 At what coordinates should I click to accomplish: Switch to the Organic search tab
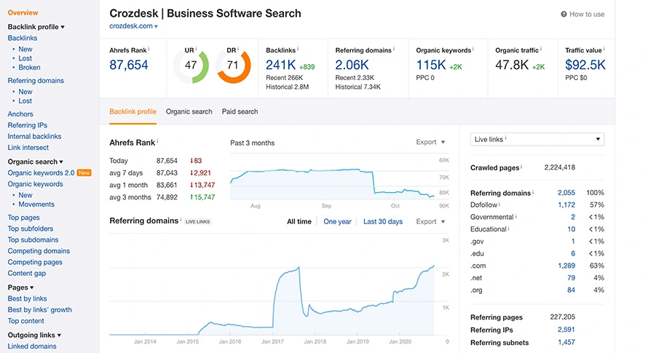point(189,111)
